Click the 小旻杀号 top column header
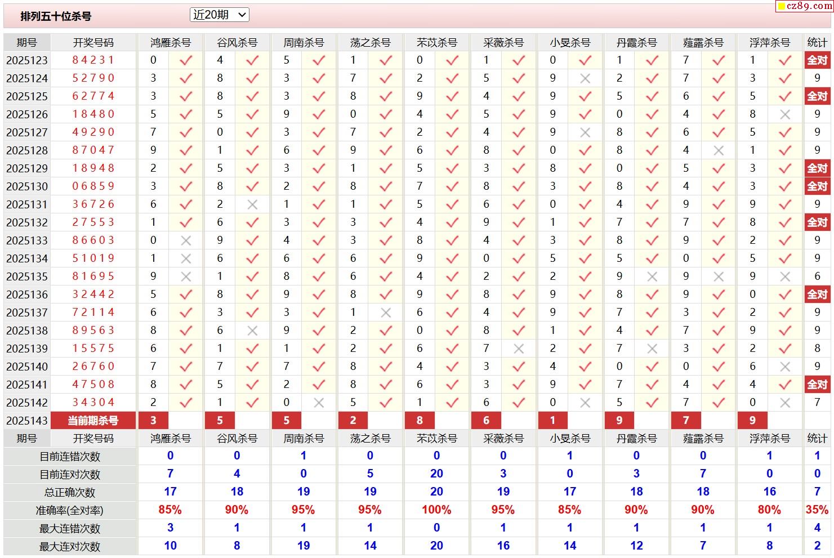 click(x=570, y=43)
